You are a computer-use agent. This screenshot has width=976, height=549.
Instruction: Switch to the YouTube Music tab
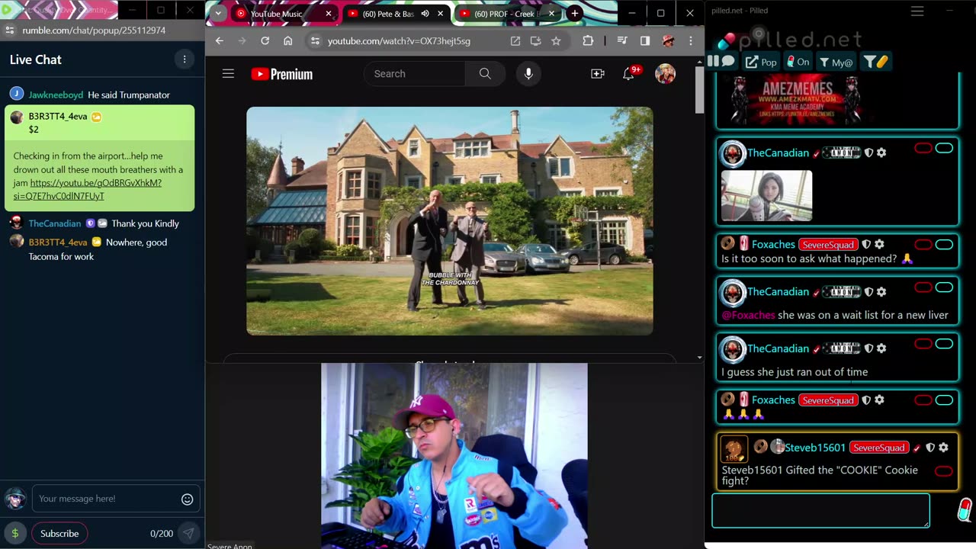pos(276,14)
